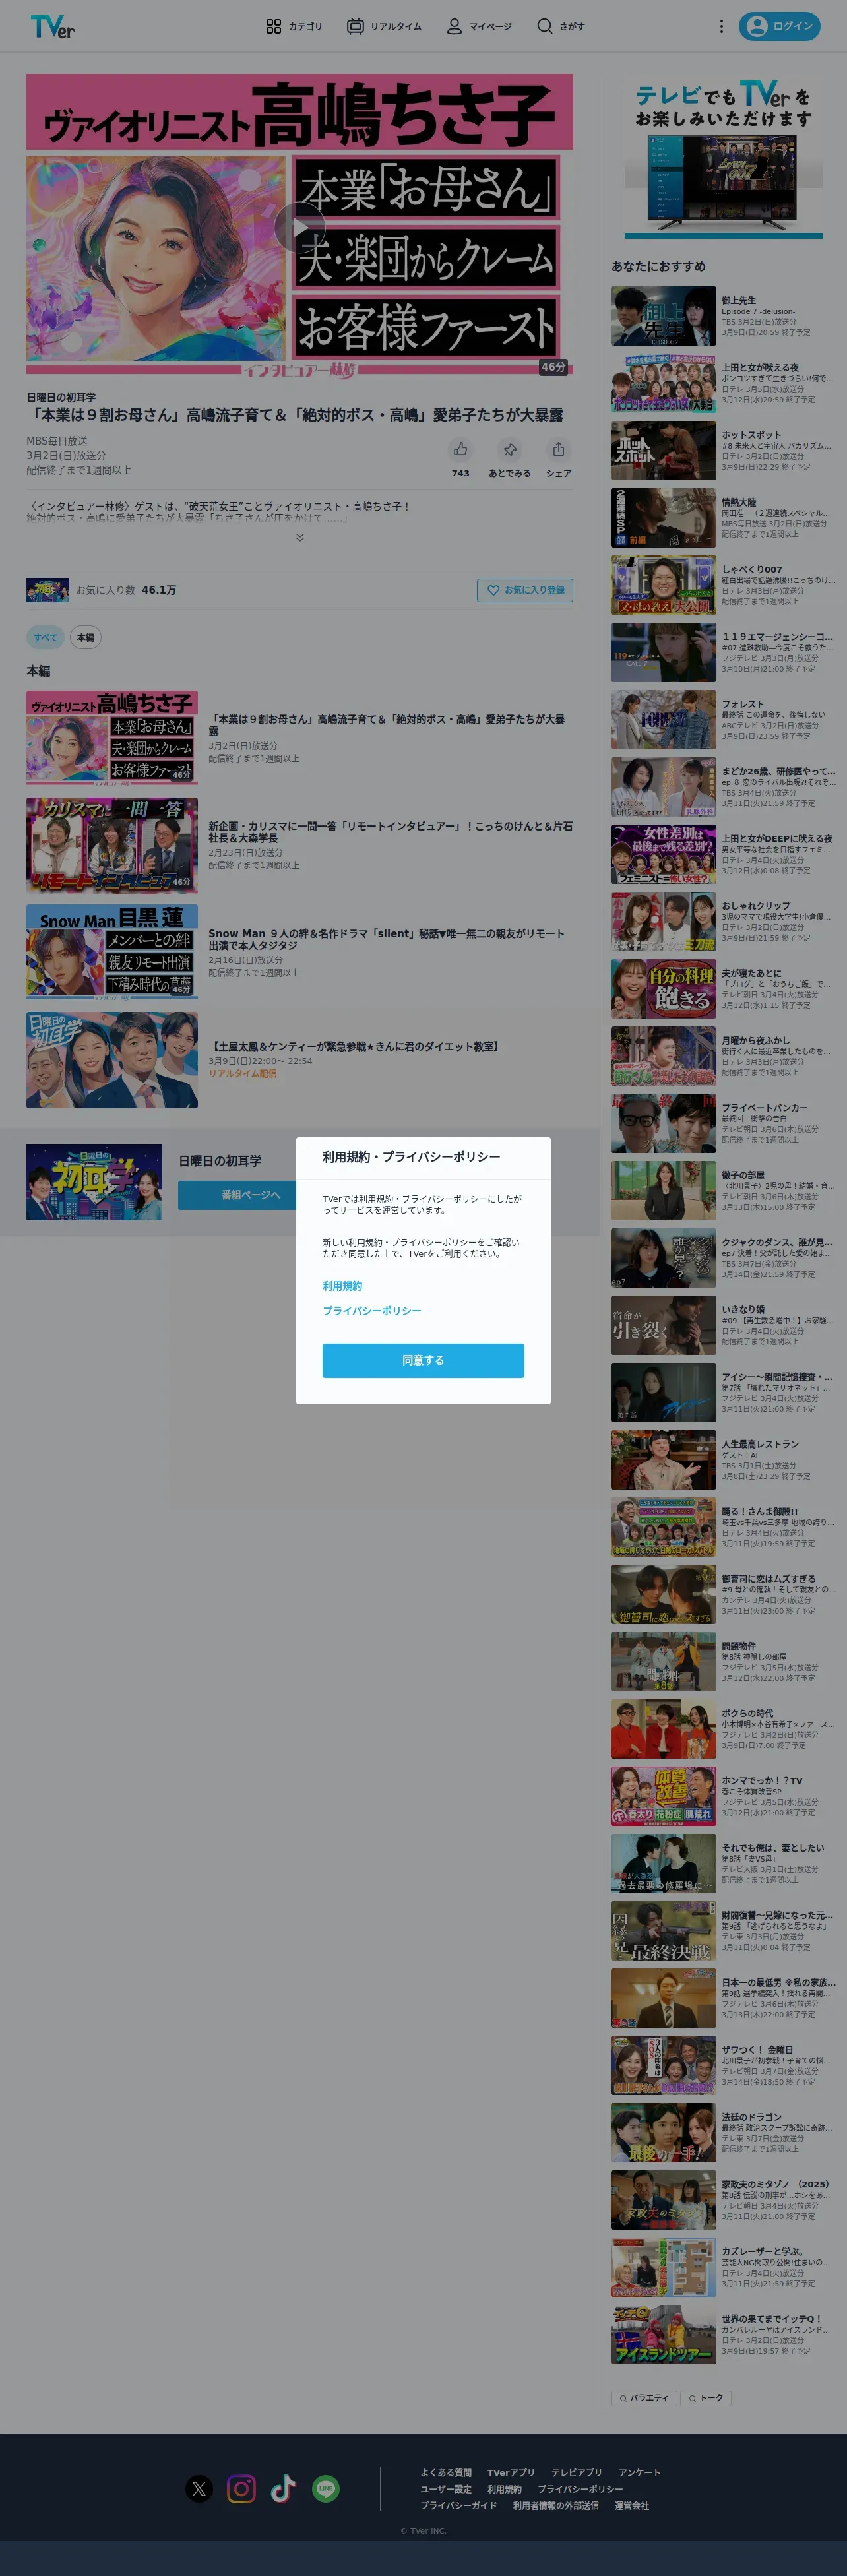Viewport: 847px width, 2576px height.
Task: Click the シェア share icon
Action: pos(559,450)
